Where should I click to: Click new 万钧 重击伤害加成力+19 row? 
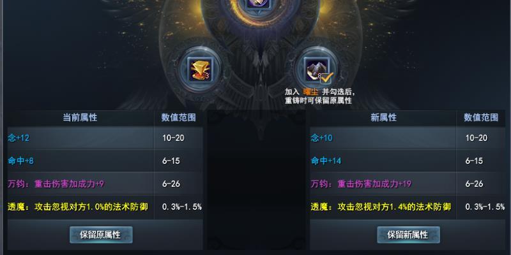tap(408, 184)
